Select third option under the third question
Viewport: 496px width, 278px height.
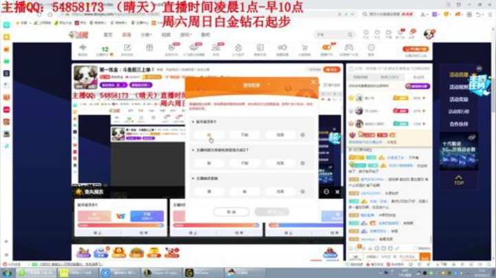point(280,191)
